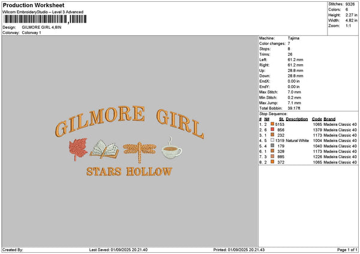Click the orange swatch in stop row 1
Screen dimensions: 360x254
click(x=272, y=124)
